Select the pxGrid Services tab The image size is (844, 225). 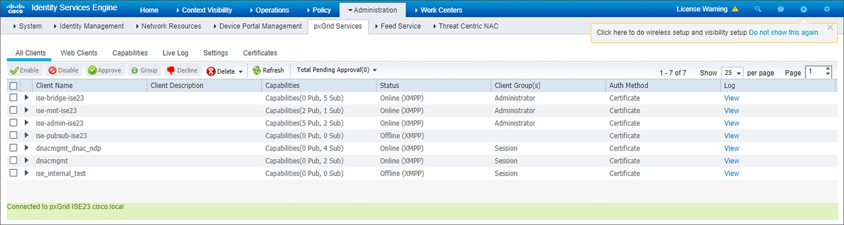pyautogui.click(x=338, y=26)
